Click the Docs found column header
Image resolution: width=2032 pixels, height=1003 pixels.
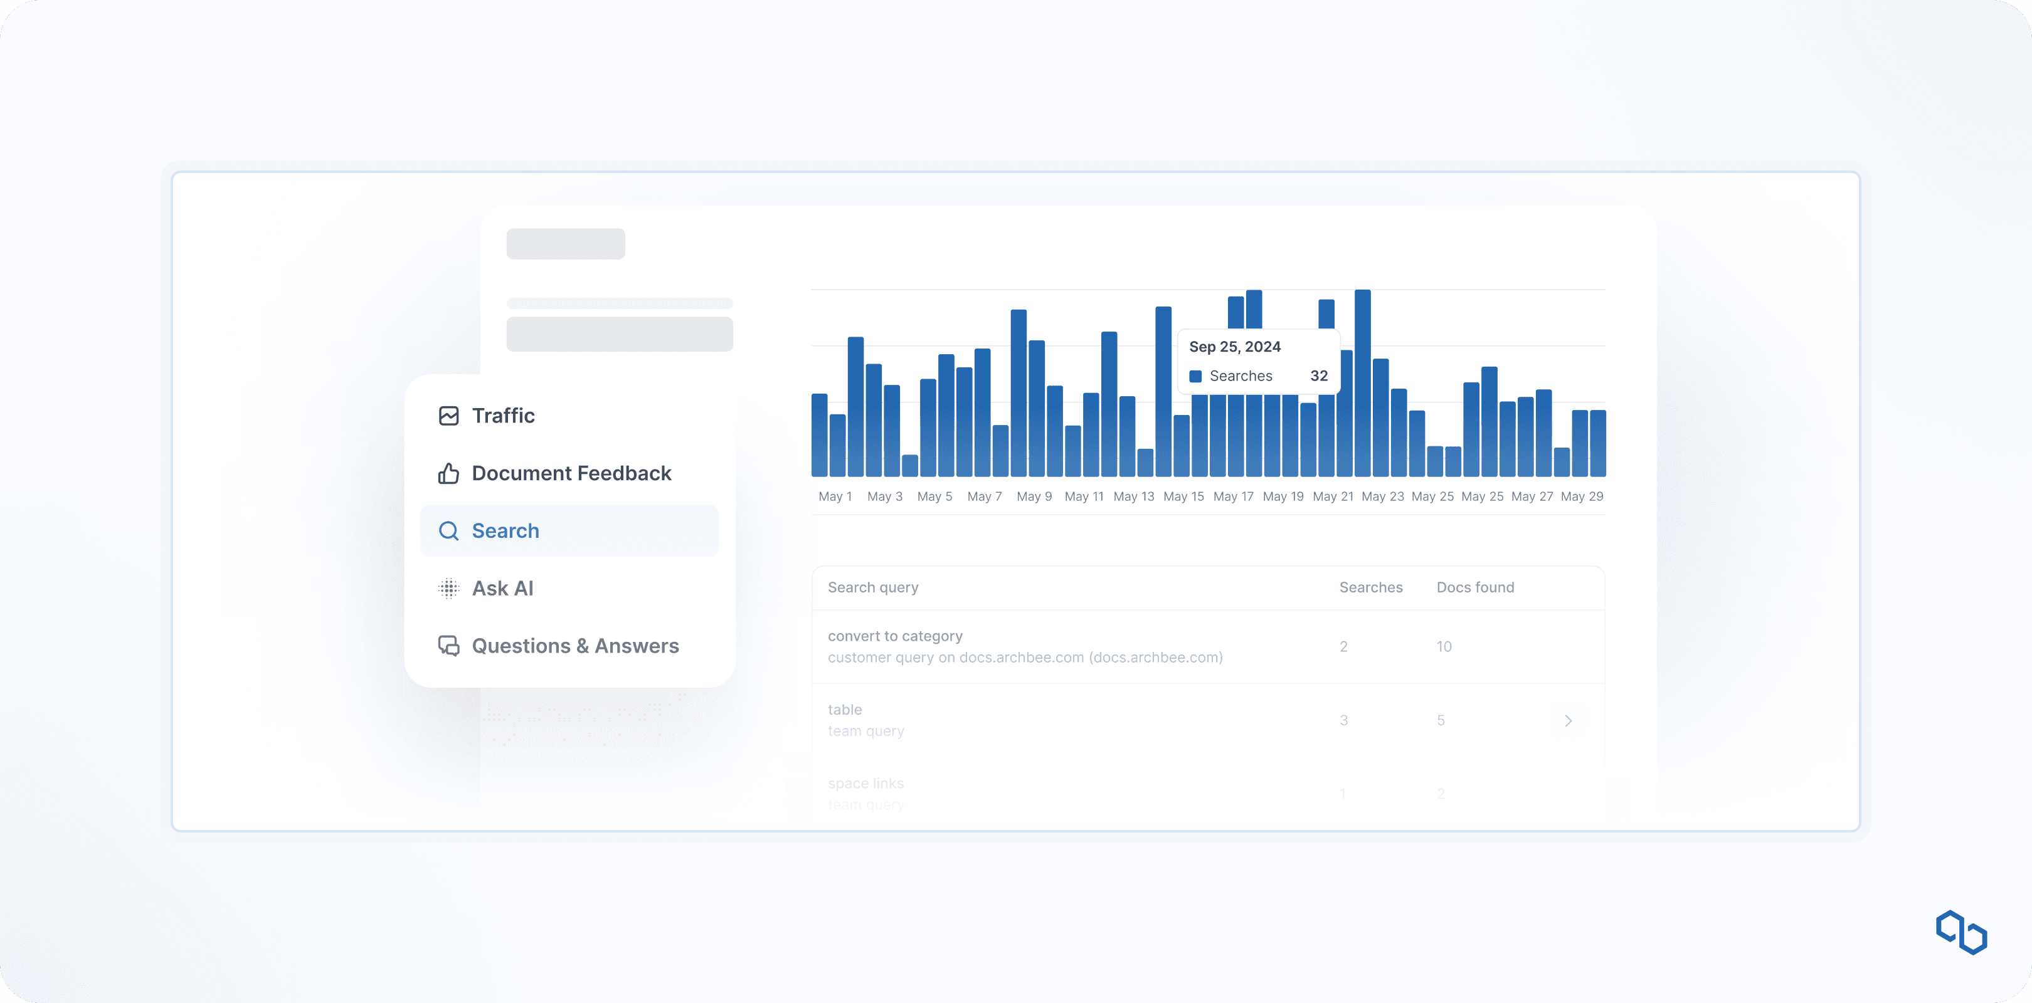pyautogui.click(x=1474, y=587)
